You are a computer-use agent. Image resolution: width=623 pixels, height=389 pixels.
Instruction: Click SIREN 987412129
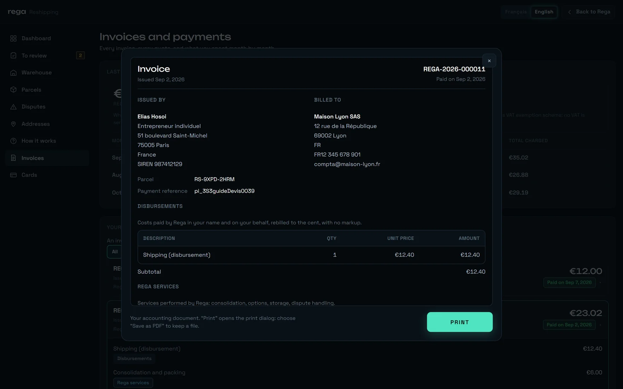coord(160,164)
